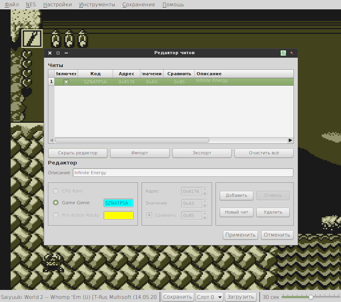Click the 30 сек rewind slider handle
This screenshot has width=341, height=302.
[311, 297]
